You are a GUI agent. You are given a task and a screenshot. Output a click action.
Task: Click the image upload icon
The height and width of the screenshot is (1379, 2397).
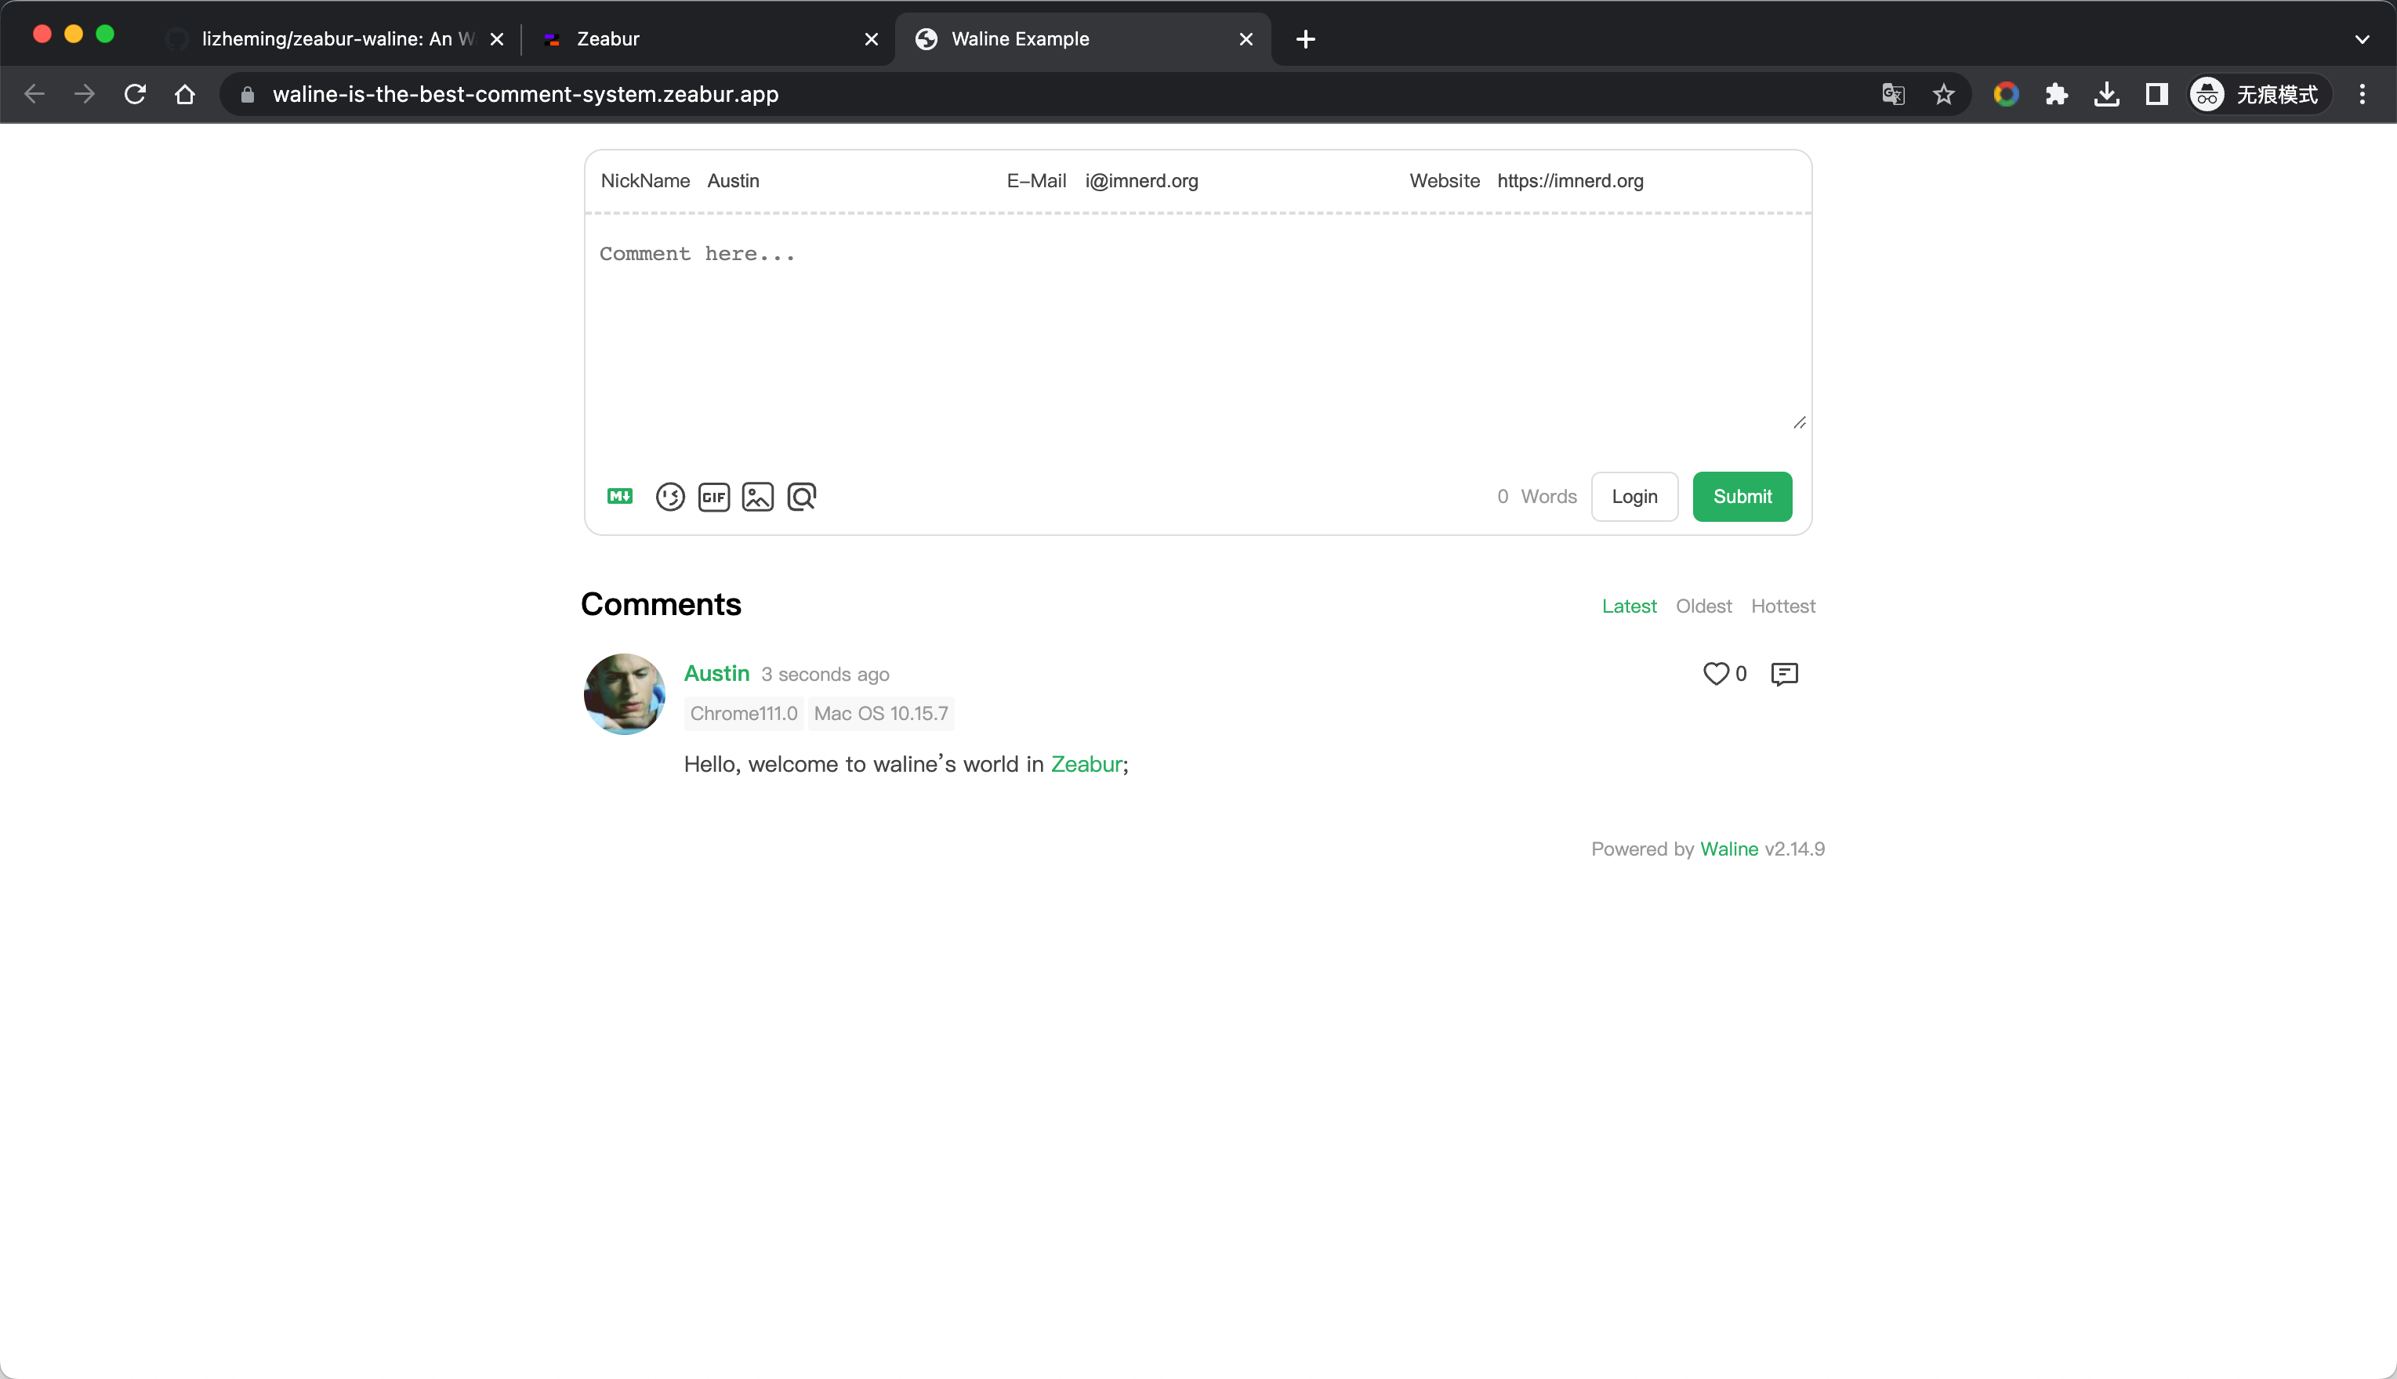[x=757, y=496]
